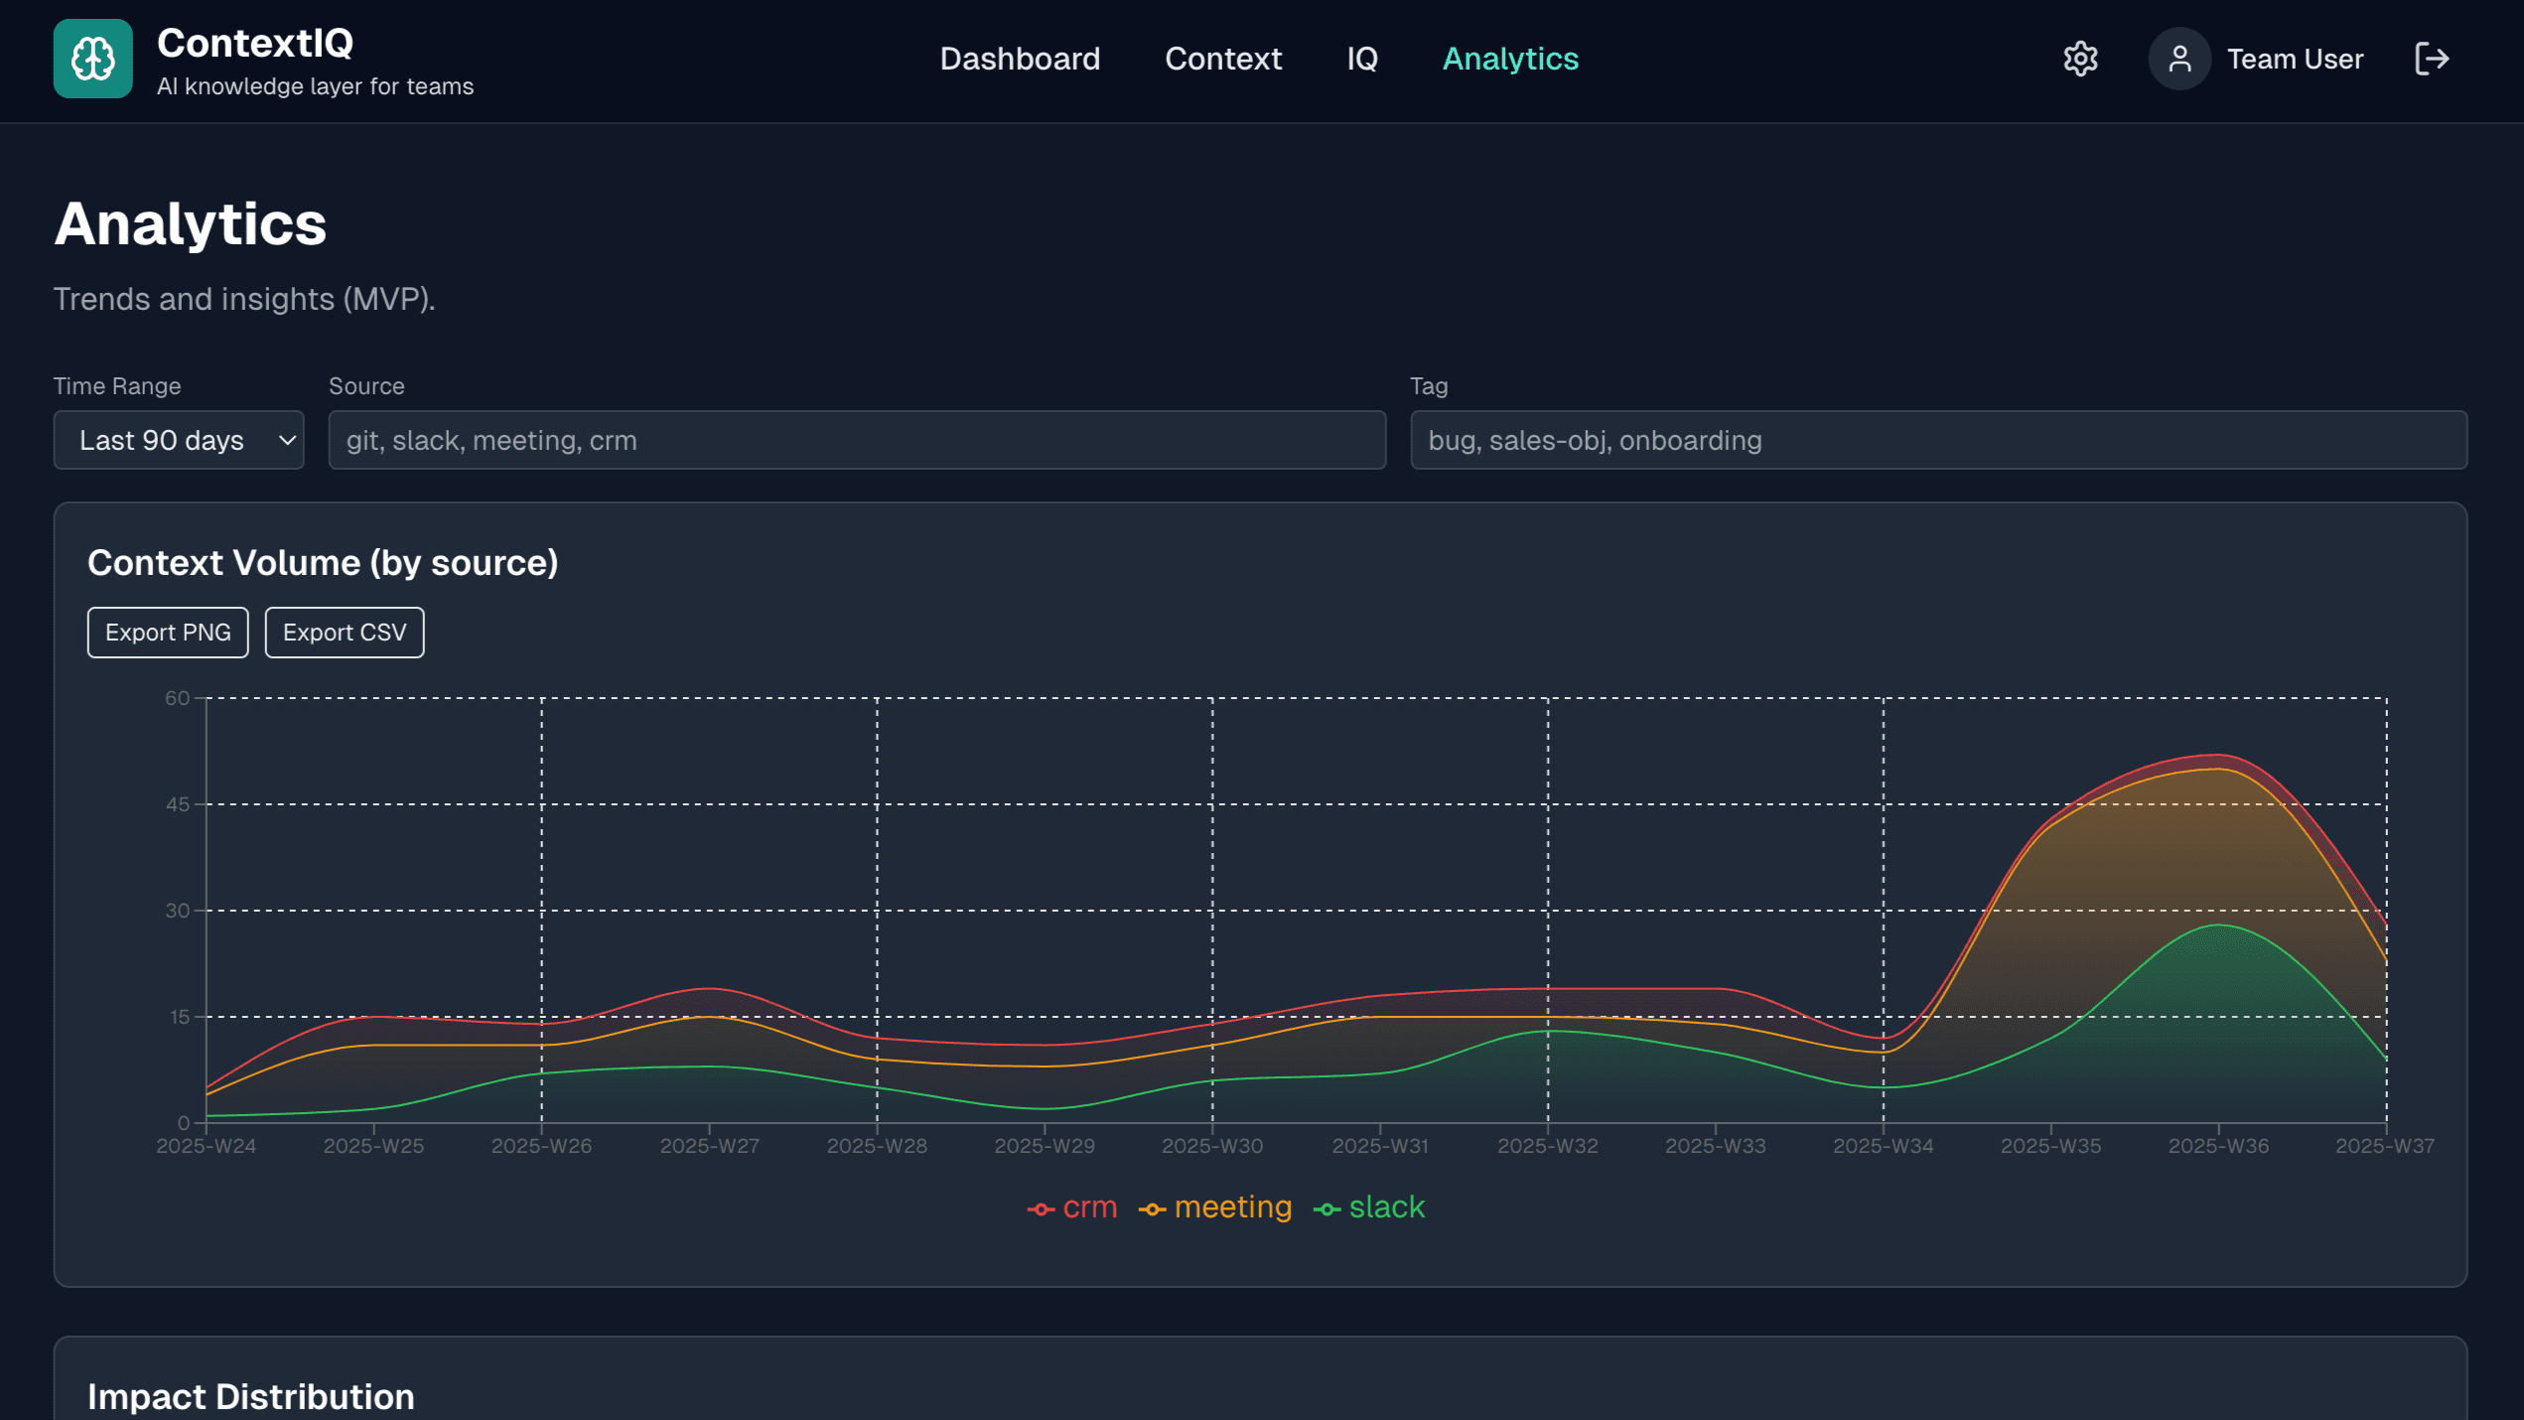This screenshot has width=2524, height=1420.
Task: Expand the Last 90 days selector chevron
Action: click(x=285, y=440)
